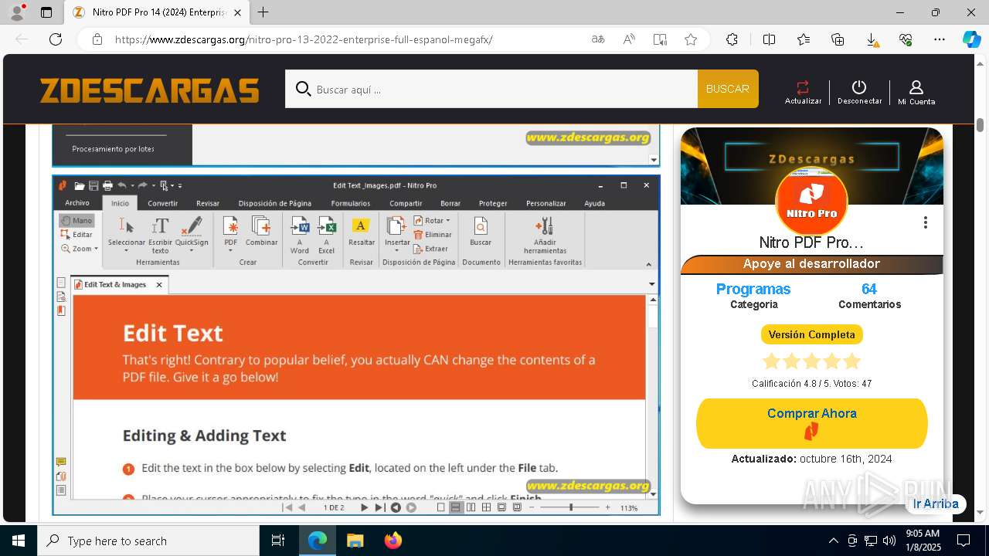The height and width of the screenshot is (556, 989).
Task: Click the site info lock icon
Action: pyautogui.click(x=97, y=39)
